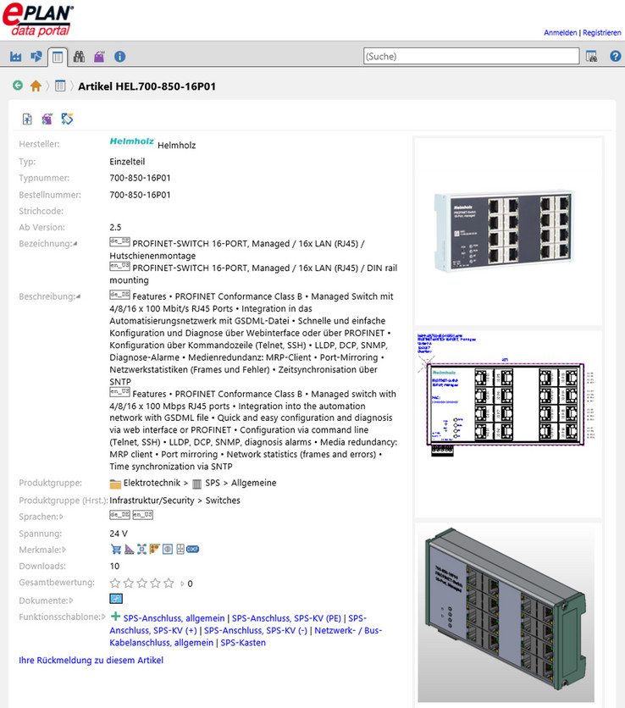Click the blue DXF feature badge
The width and height of the screenshot is (625, 708).
point(193,549)
